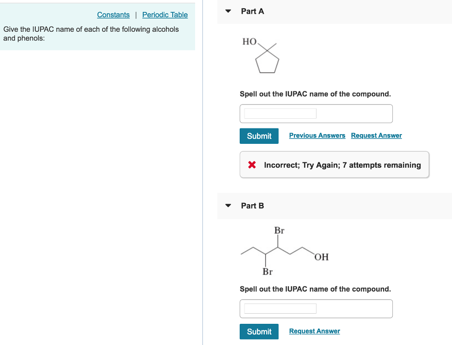View Previous Answers for Part A
This screenshot has height=345, width=452.
[x=317, y=135]
